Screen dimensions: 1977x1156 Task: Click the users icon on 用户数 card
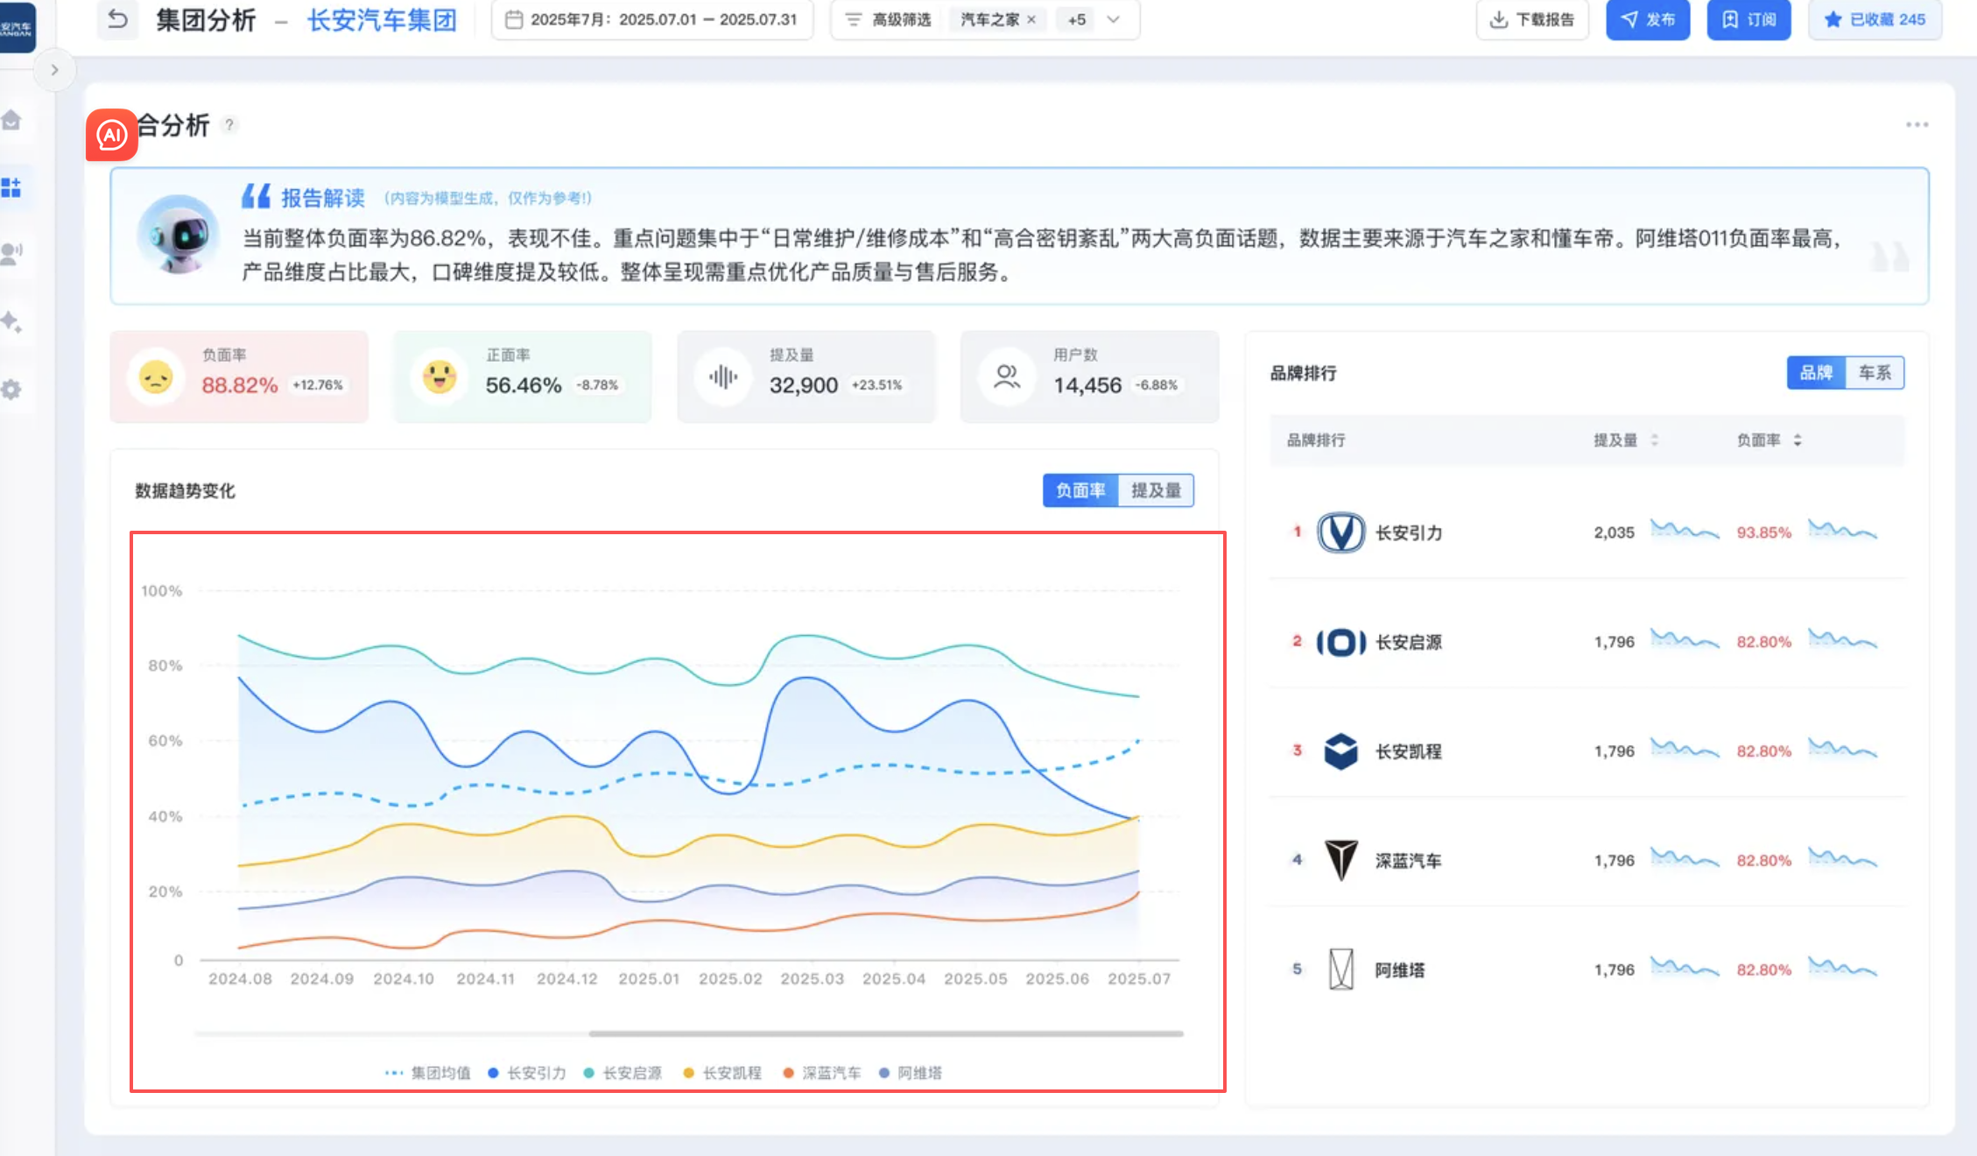pos(1007,377)
